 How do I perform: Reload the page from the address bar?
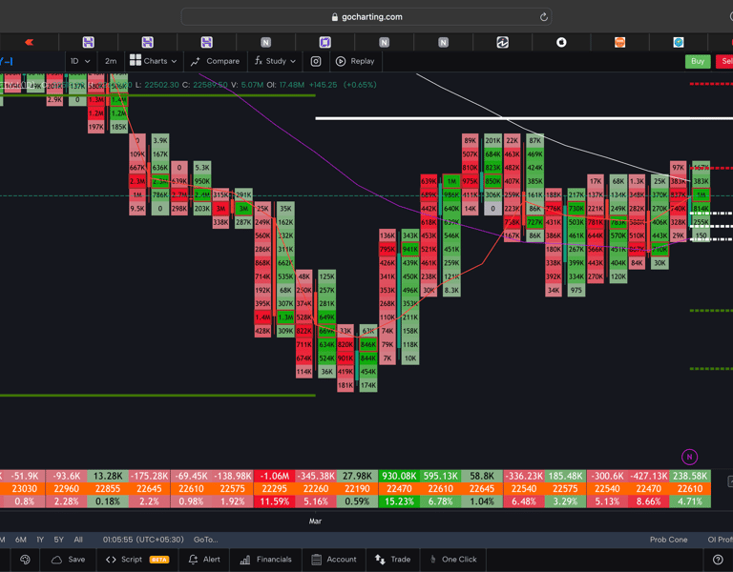(543, 17)
